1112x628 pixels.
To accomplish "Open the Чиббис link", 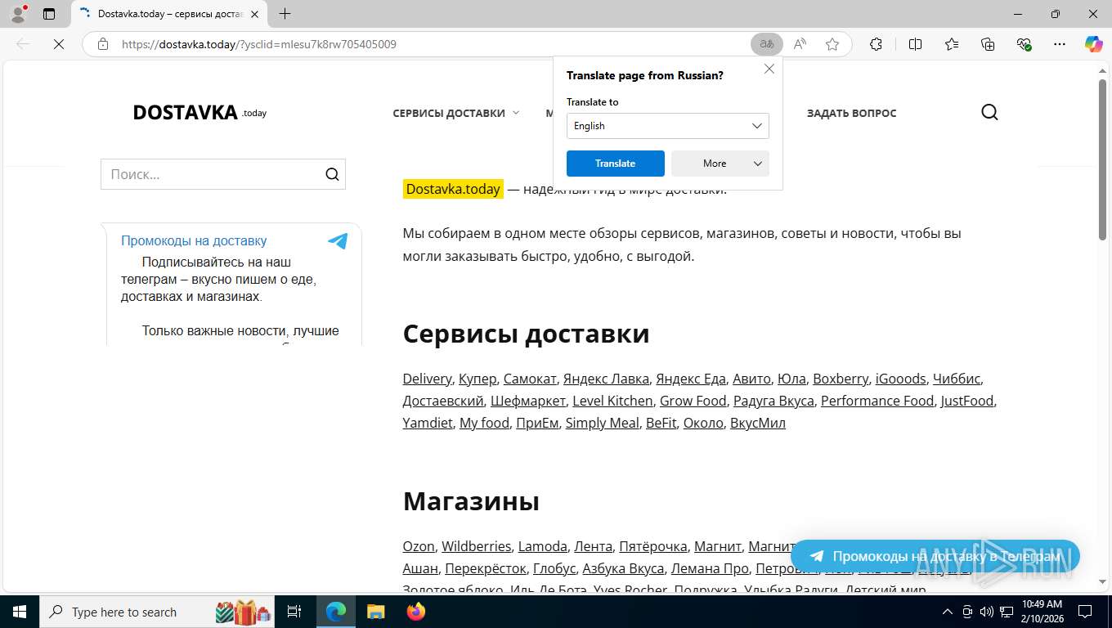I will [957, 379].
